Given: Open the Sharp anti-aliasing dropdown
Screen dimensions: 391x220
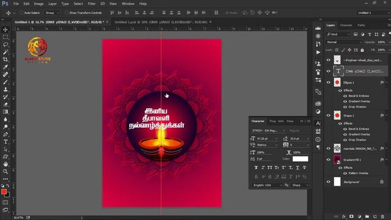Looking at the screenshot, I should tap(300, 185).
